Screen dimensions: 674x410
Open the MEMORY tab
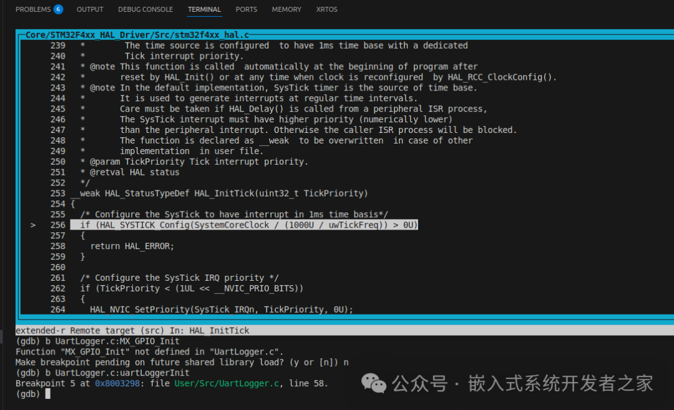click(x=286, y=9)
